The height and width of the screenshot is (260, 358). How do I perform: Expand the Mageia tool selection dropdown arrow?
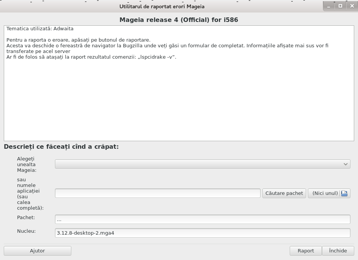(x=345, y=164)
